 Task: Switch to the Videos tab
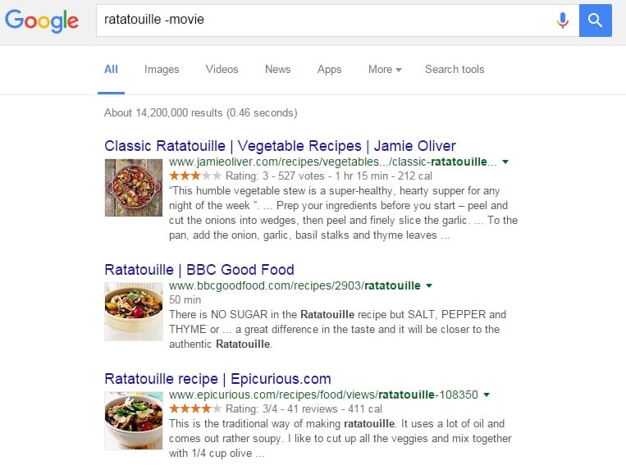tap(222, 70)
